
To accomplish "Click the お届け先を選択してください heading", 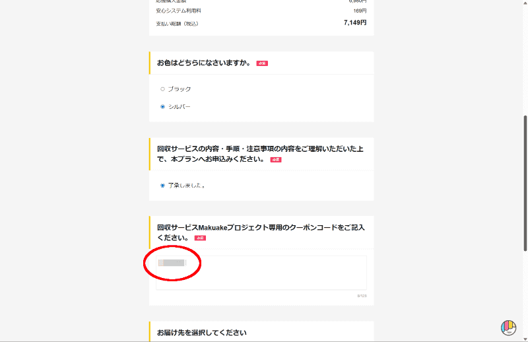I will tap(202, 333).
